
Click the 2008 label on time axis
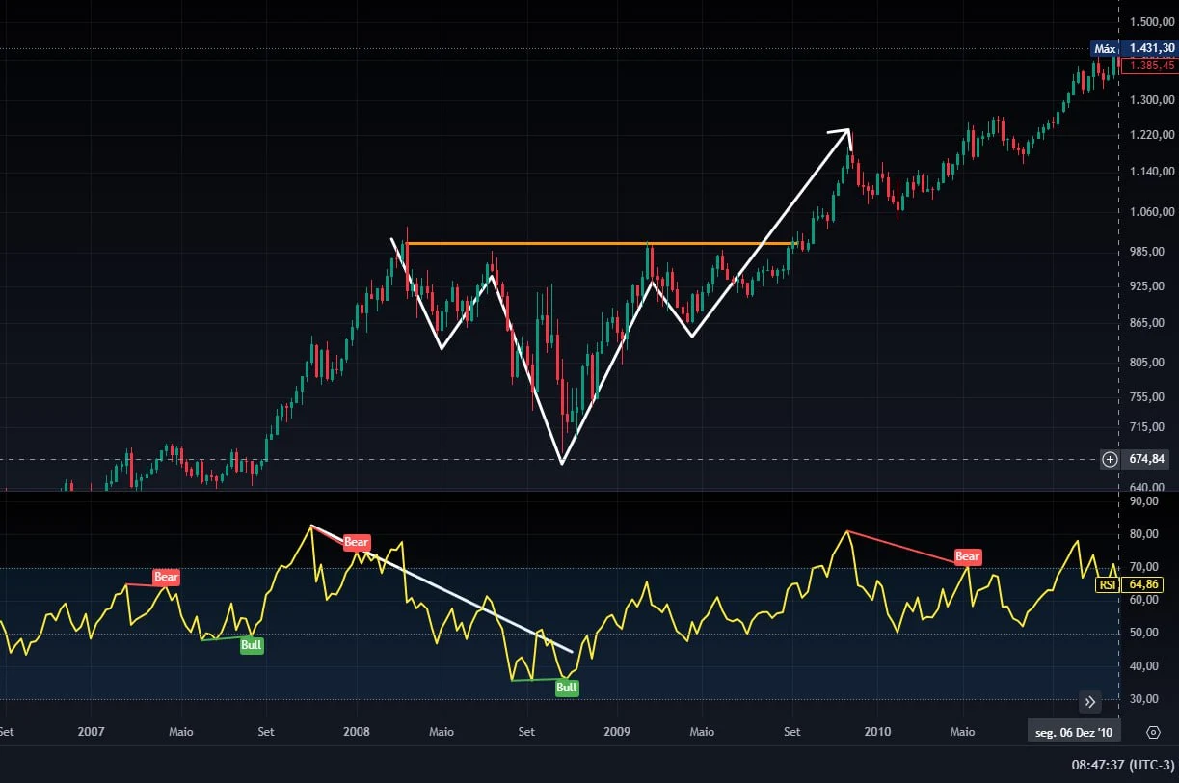point(356,732)
